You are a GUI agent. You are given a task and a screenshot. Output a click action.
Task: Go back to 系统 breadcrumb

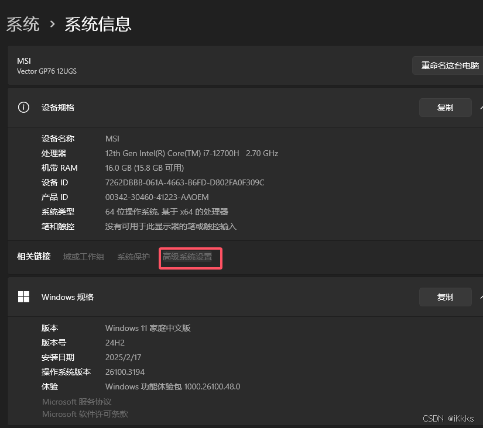[x=23, y=25]
